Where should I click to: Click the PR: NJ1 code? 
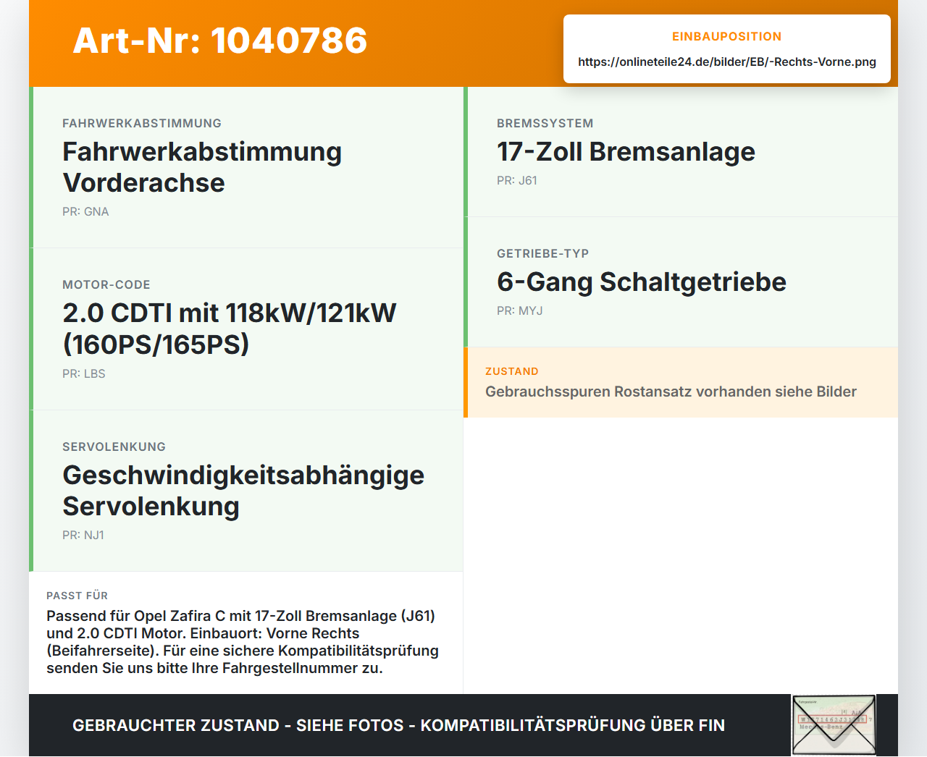[83, 535]
